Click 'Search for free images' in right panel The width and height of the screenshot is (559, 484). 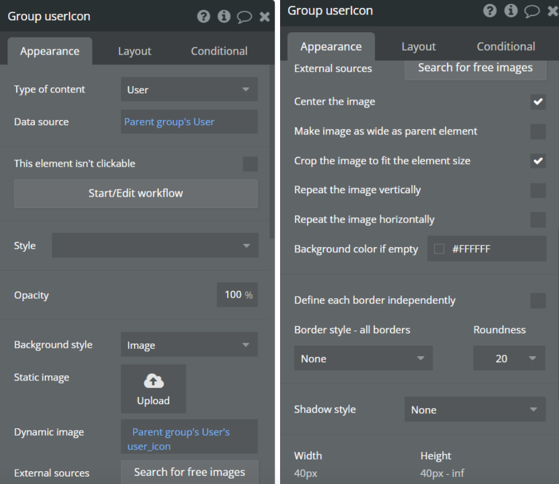coord(475,68)
